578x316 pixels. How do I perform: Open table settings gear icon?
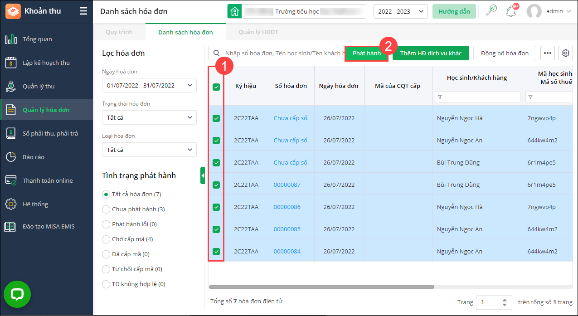pyautogui.click(x=566, y=53)
